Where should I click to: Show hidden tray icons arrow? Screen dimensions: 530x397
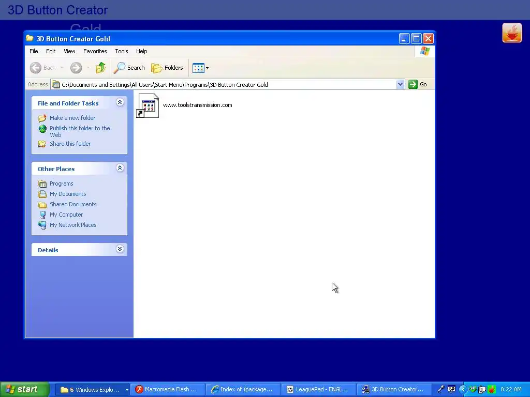[463, 390]
